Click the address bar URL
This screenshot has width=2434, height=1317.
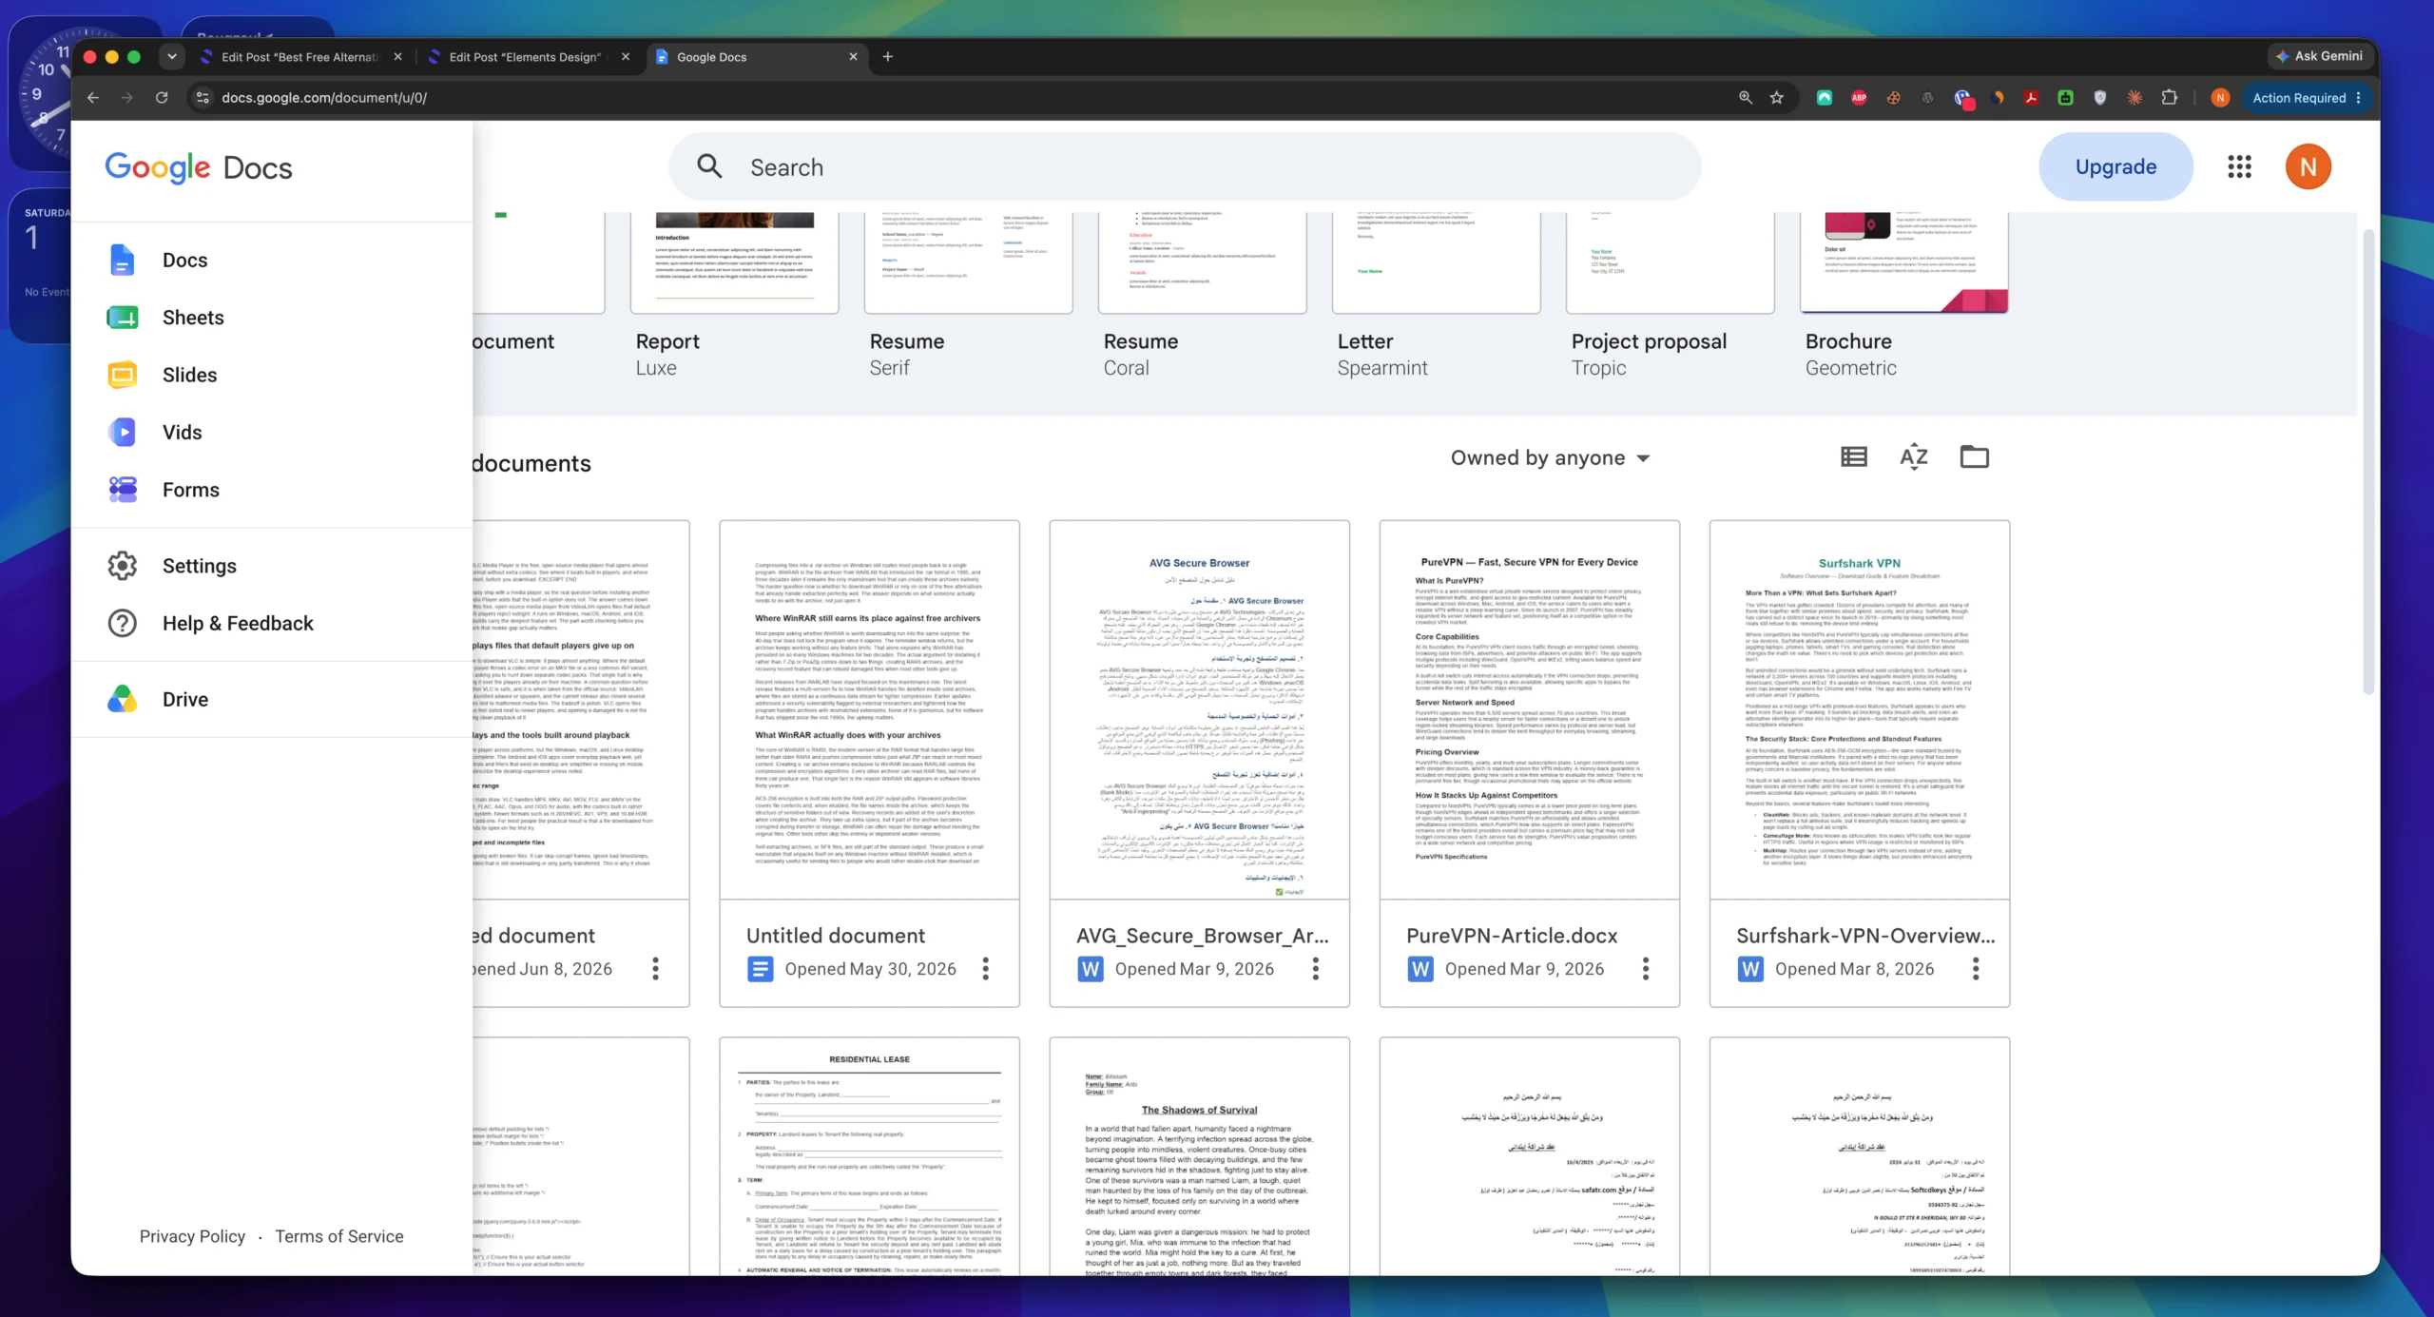pyautogui.click(x=324, y=98)
